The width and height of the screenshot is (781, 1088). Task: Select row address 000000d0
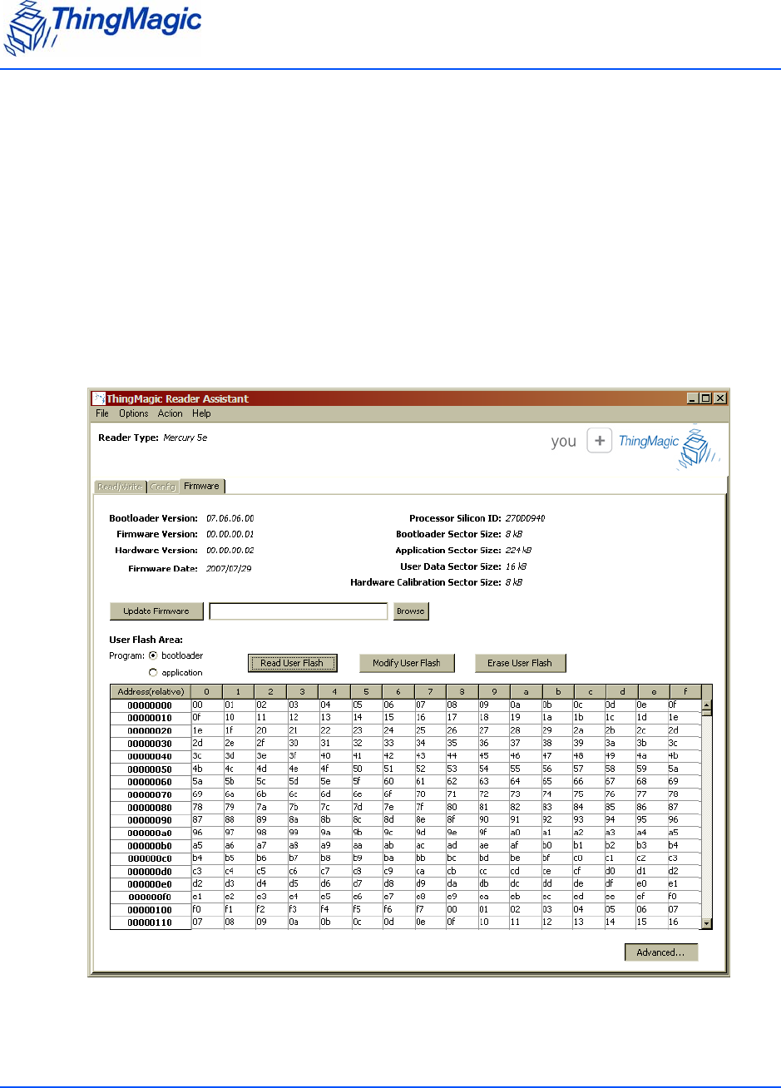151,873
